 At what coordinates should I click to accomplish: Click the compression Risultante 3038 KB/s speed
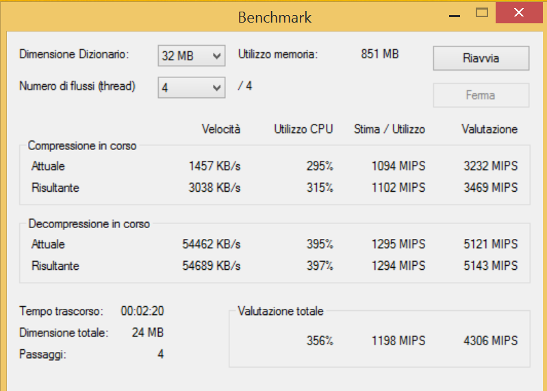(x=214, y=188)
